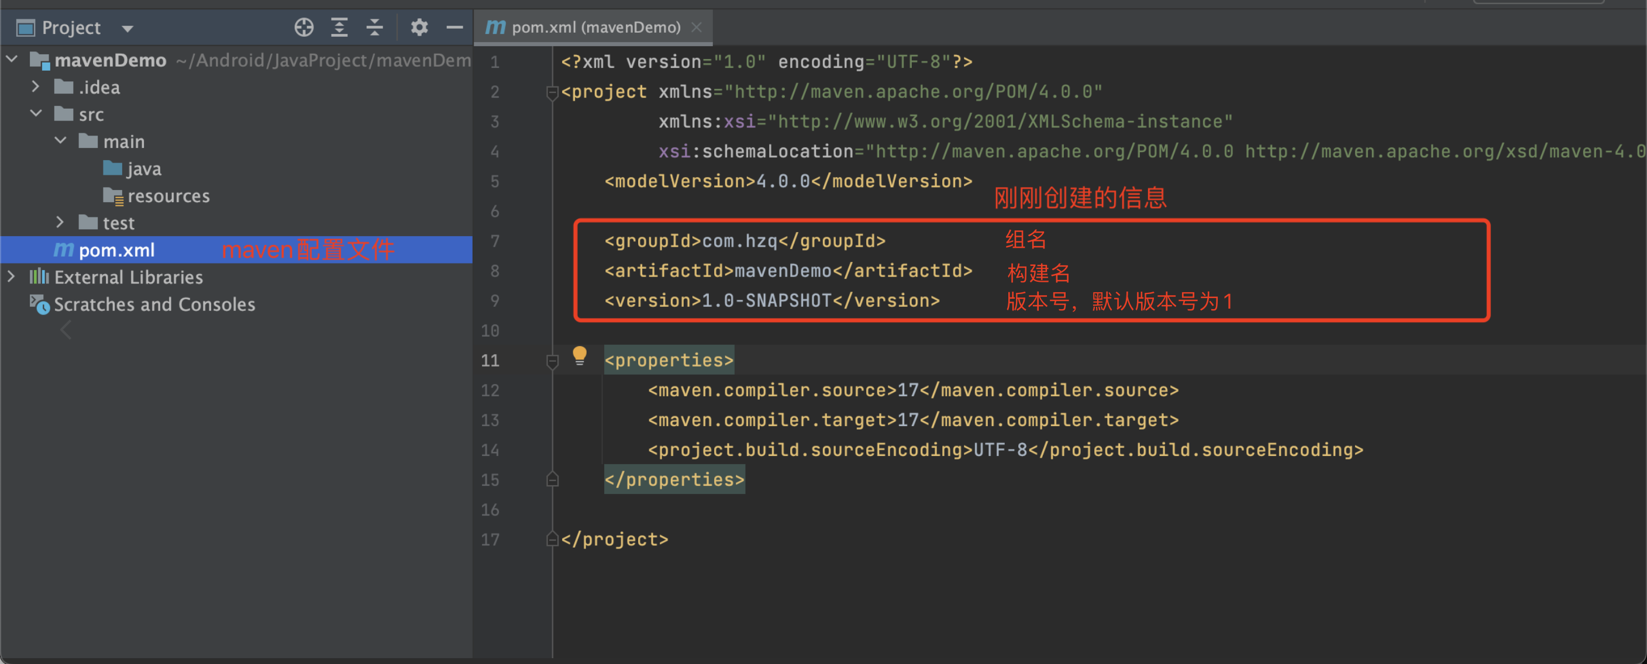
Task: Click the yellow intention lightbulb icon
Action: (x=579, y=355)
